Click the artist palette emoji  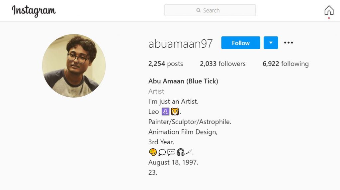coord(153,152)
